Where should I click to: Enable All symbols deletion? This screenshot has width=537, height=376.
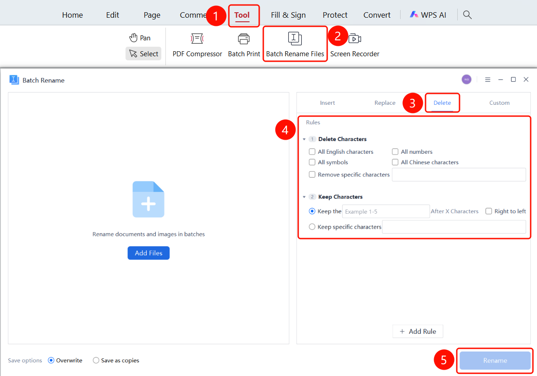312,162
